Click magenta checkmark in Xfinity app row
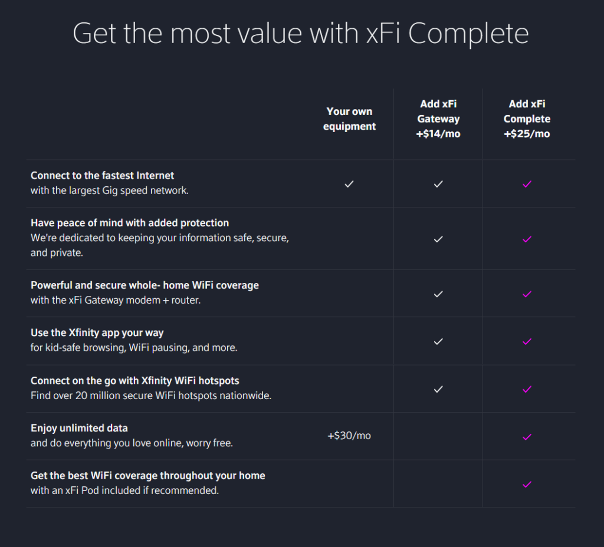 (527, 341)
